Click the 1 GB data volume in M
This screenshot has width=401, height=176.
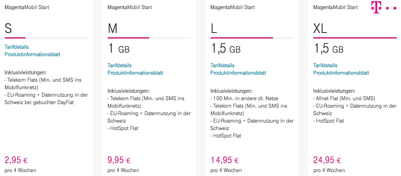[118, 49]
